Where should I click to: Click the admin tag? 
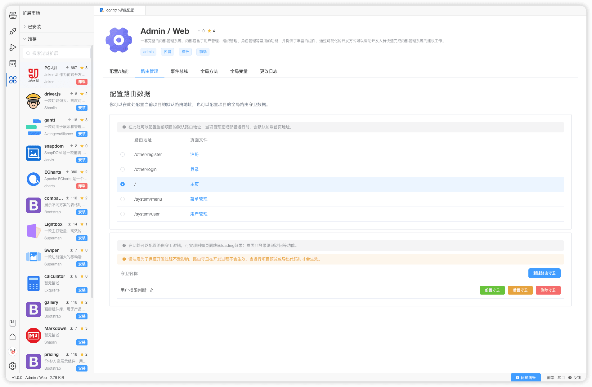148,52
